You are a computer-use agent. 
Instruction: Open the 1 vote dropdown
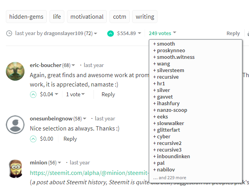(75, 94)
